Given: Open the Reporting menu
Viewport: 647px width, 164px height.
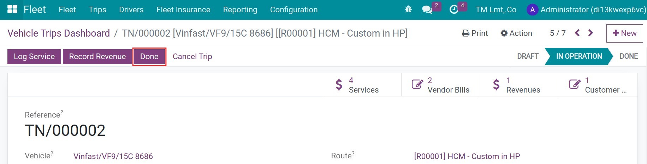Looking at the screenshot, I should [240, 10].
